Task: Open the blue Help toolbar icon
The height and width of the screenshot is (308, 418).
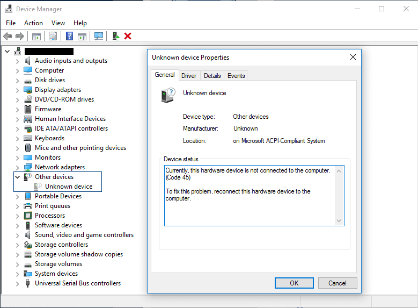Action: [69, 36]
